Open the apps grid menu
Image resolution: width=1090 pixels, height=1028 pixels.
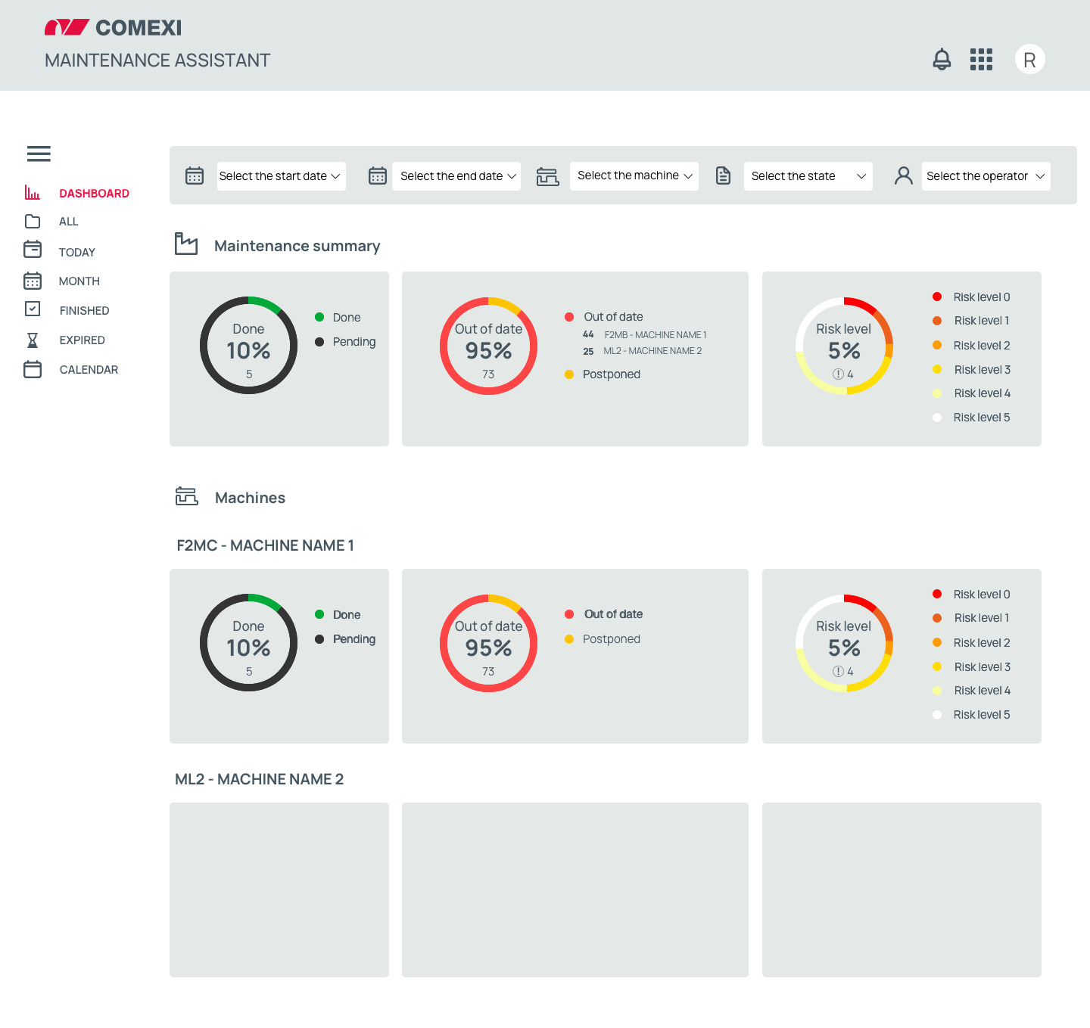tap(981, 59)
